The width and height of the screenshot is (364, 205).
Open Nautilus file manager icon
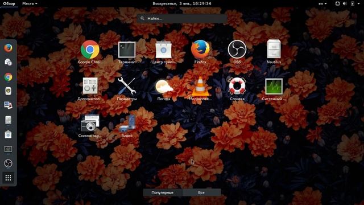point(274,49)
